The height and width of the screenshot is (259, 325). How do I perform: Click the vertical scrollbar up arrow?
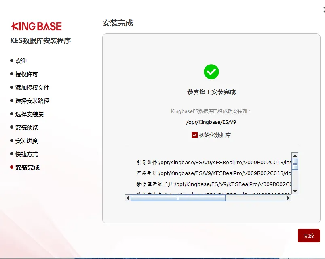[295, 156]
